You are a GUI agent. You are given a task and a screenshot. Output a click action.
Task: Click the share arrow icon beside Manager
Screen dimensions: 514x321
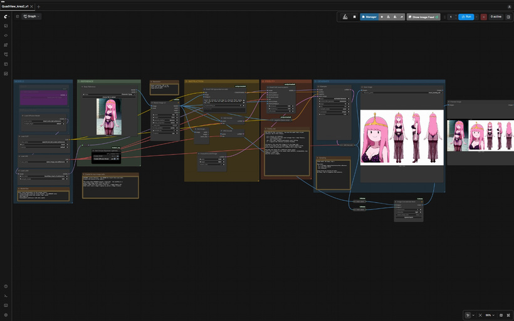pos(402,17)
